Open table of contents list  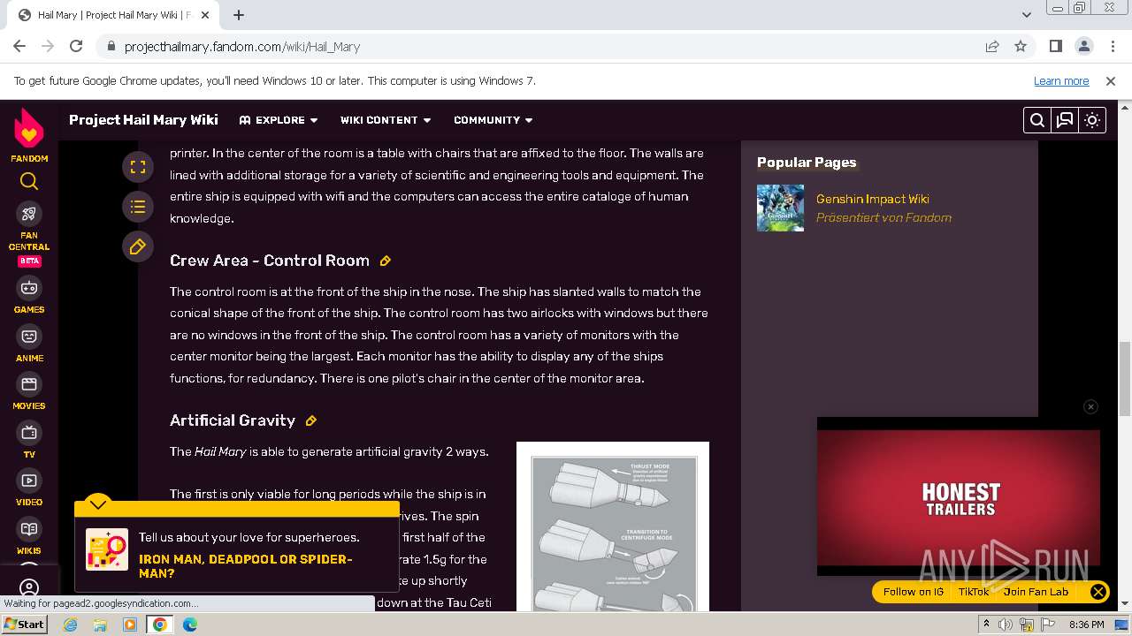click(x=137, y=207)
